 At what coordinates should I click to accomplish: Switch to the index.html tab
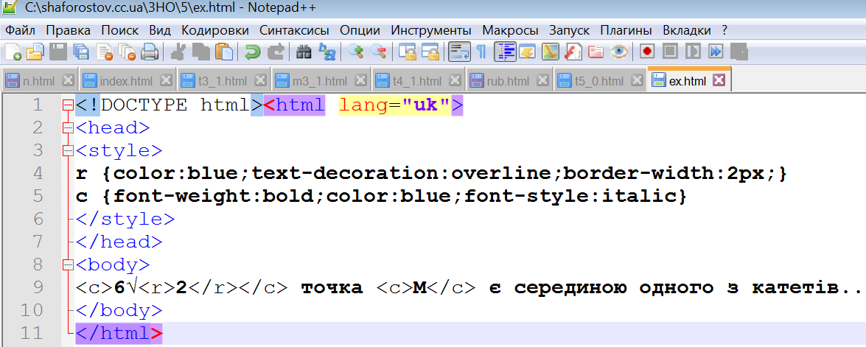[x=126, y=80]
